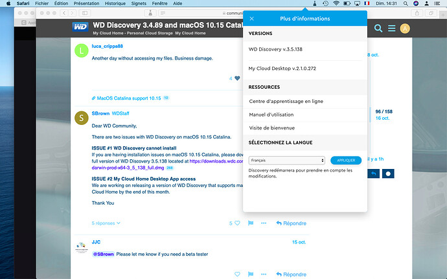Open Spotlight search in menu bar
Viewport: 447px width, 279px height.
click(406, 3)
